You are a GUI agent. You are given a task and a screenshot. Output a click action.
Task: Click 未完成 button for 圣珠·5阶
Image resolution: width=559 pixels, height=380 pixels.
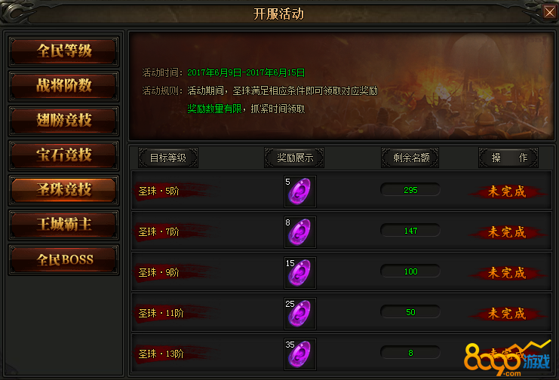[507, 192]
